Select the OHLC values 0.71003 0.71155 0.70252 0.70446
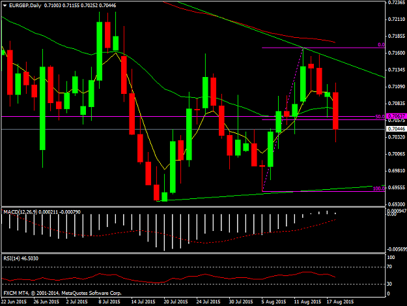 coord(80,5)
